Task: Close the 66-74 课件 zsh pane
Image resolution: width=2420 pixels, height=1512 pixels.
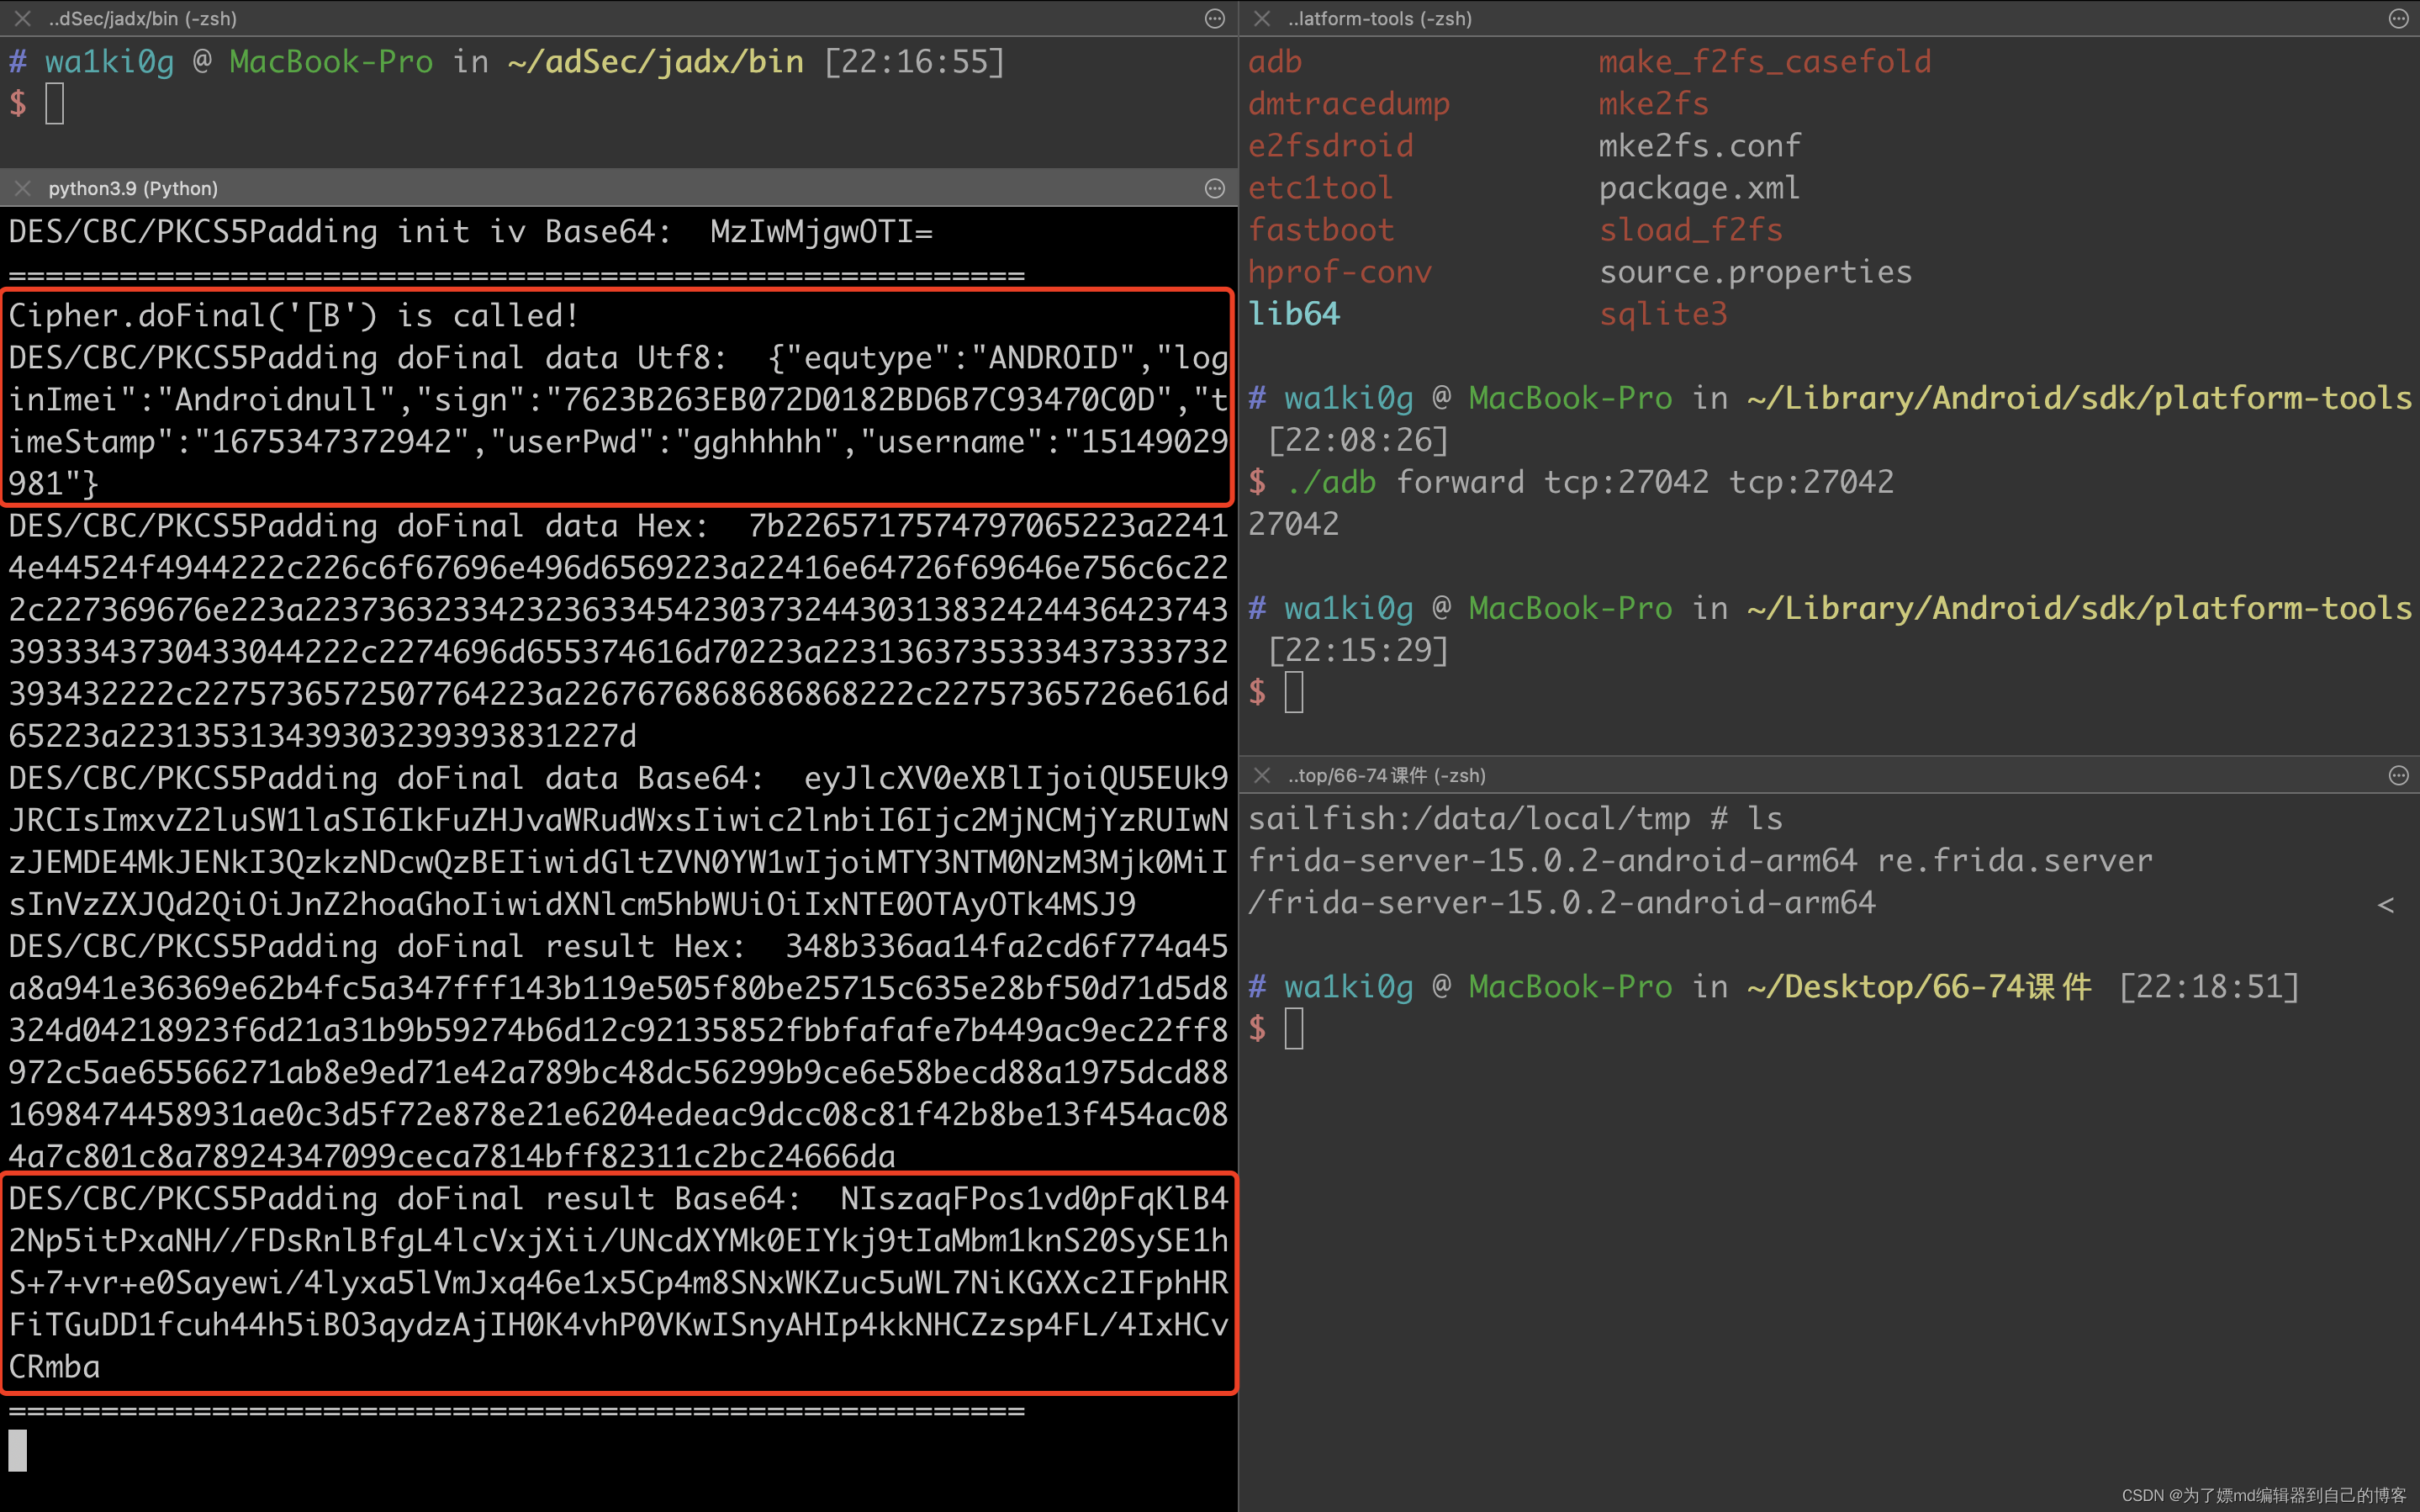Action: pos(1262,775)
